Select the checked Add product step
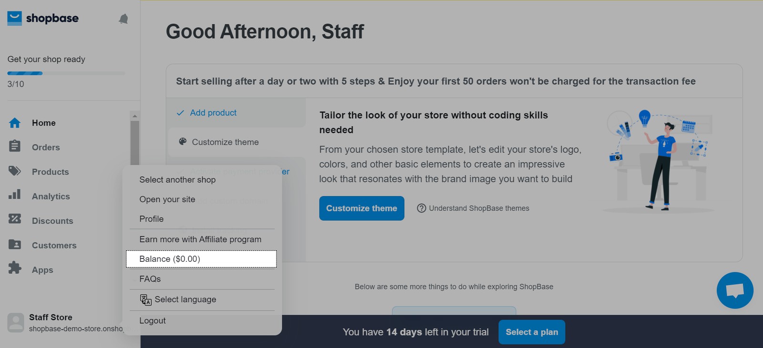Screen dimensions: 763x348 (x=213, y=113)
